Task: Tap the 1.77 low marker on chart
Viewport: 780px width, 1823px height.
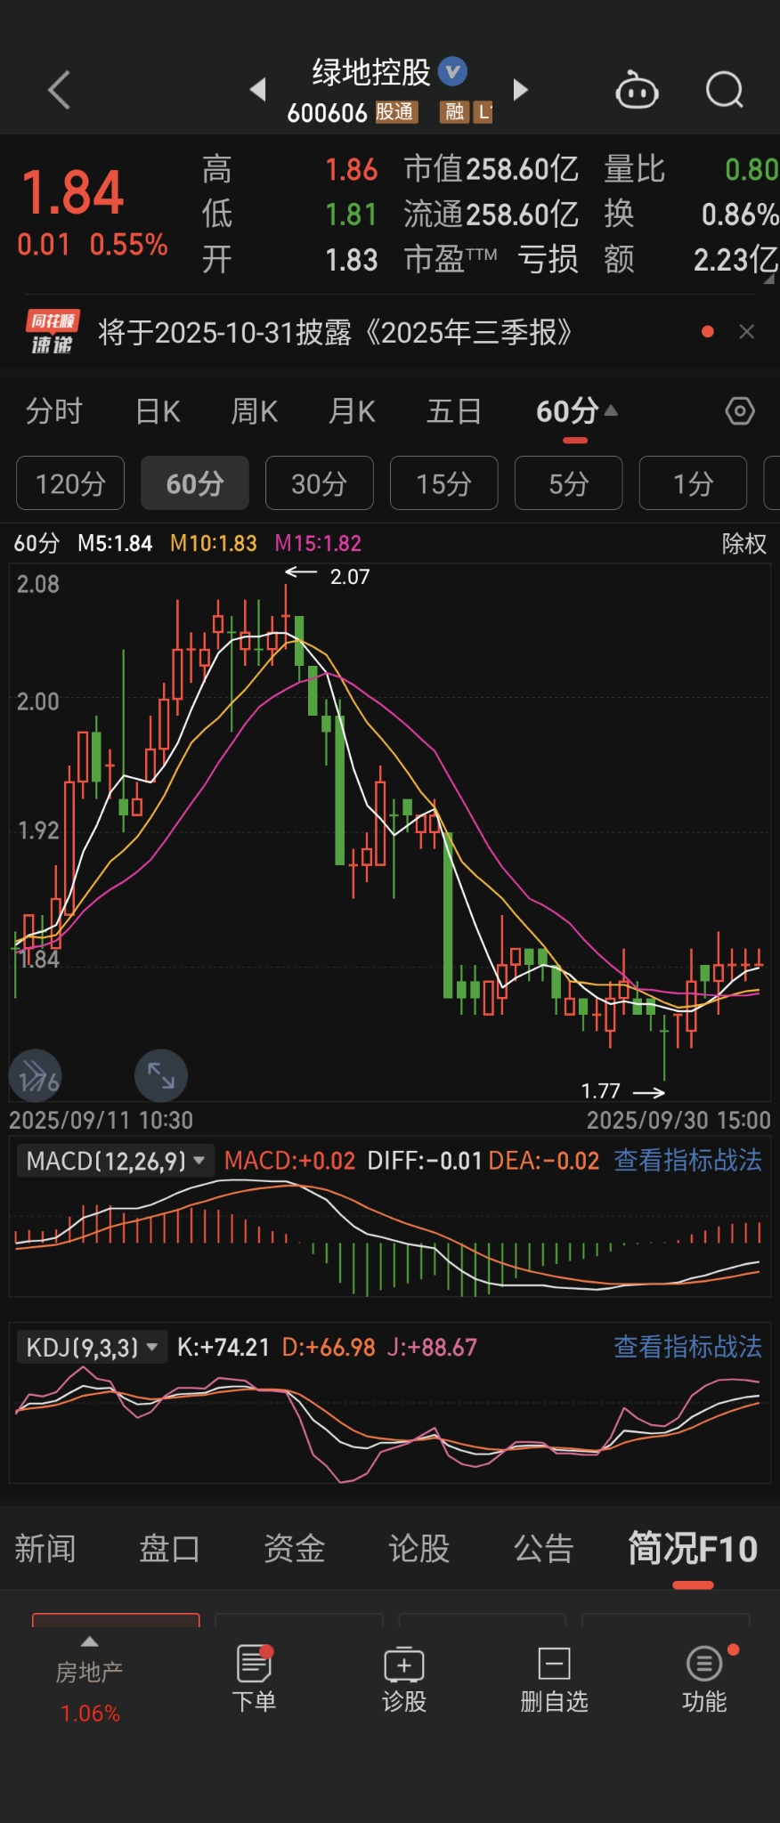Action: click(600, 1090)
